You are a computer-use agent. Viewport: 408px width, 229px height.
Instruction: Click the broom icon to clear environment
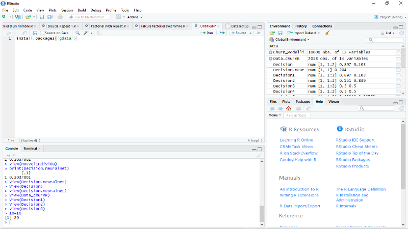click(327, 33)
